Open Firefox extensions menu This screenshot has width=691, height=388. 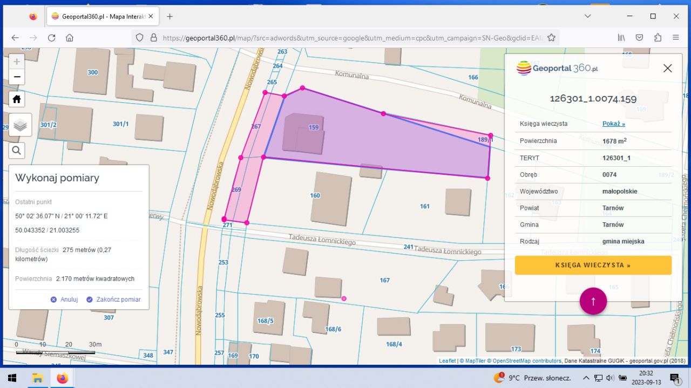click(658, 38)
